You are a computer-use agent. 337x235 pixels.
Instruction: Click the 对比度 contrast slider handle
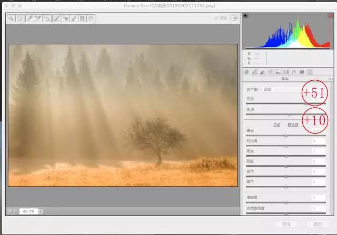click(x=286, y=146)
